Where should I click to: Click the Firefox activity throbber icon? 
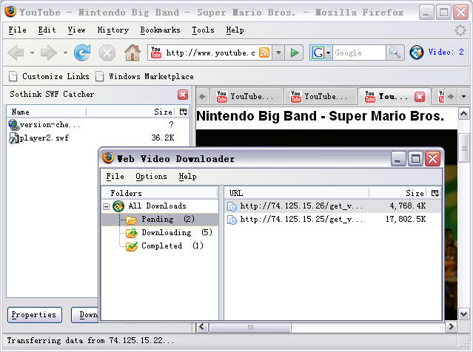click(x=460, y=30)
